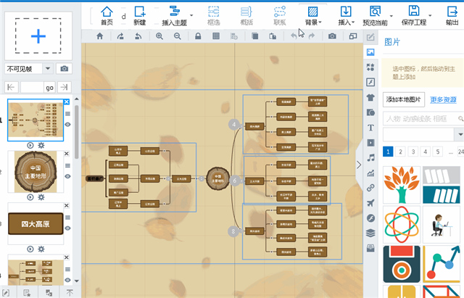
Task: Click 保存工程 to save project
Action: [414, 15]
